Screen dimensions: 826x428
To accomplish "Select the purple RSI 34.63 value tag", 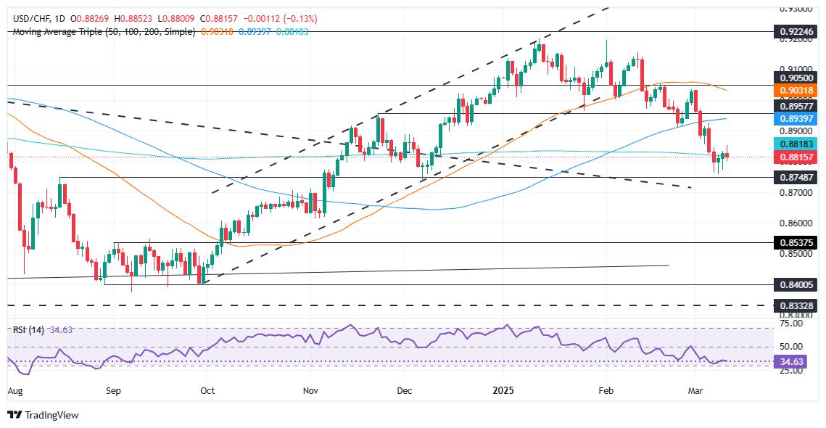I will pos(796,362).
